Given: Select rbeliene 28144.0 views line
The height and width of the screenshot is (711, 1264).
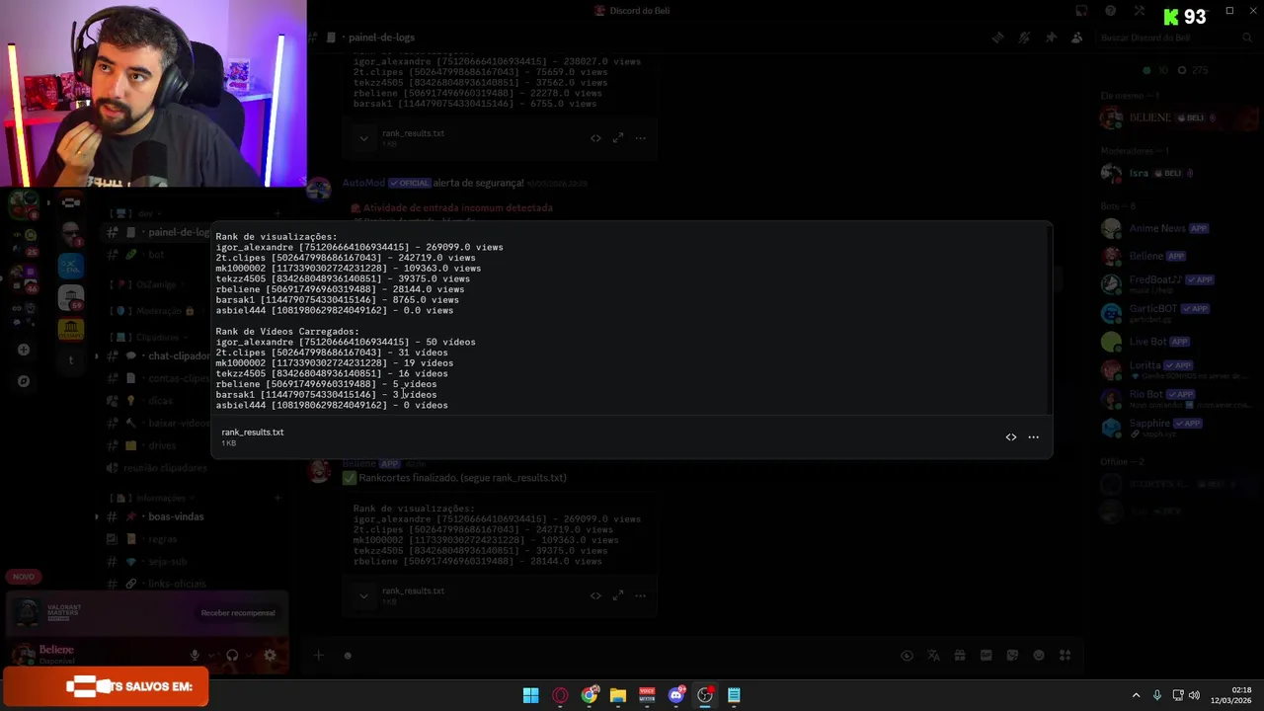Looking at the screenshot, I should [340, 289].
